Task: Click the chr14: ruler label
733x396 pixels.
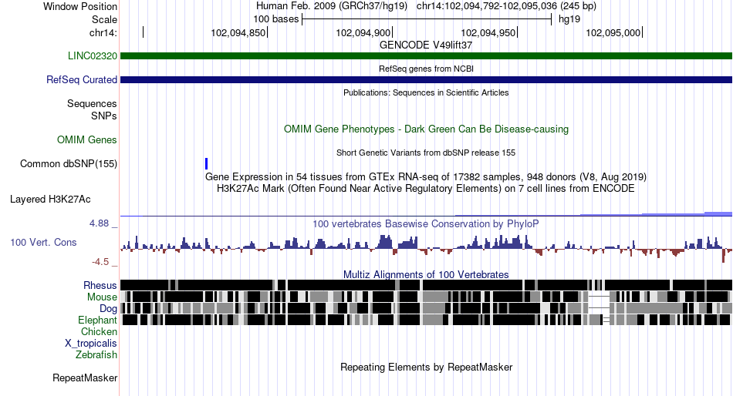Action: point(103,32)
